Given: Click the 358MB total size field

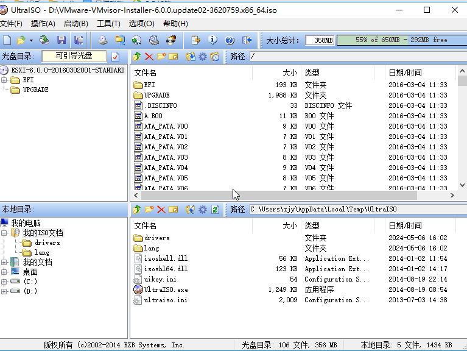Looking at the screenshot, I should click(320, 40).
